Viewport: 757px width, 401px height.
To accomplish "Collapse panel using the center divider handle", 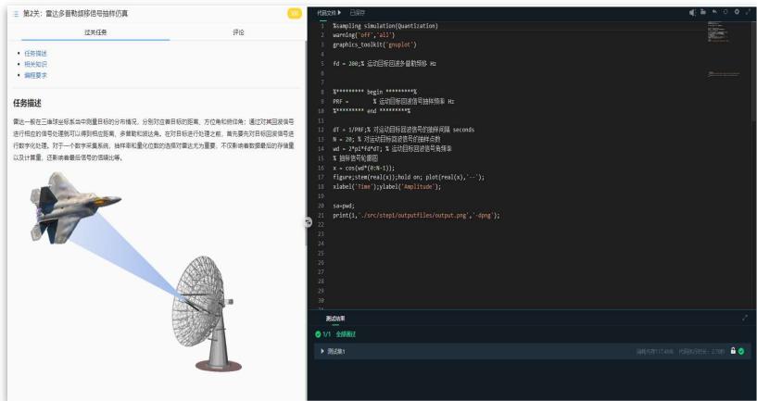I will coord(309,220).
